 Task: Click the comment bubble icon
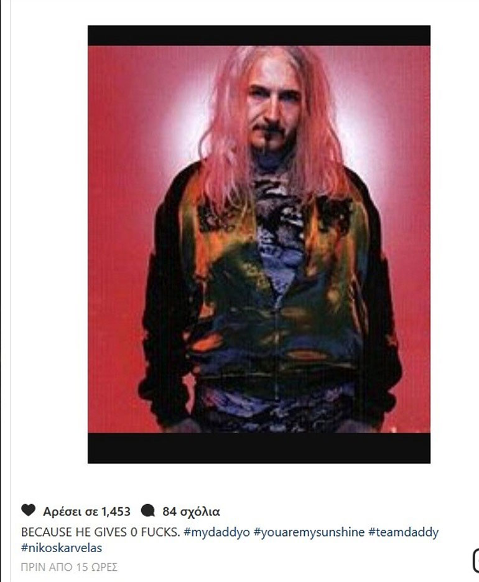(147, 511)
